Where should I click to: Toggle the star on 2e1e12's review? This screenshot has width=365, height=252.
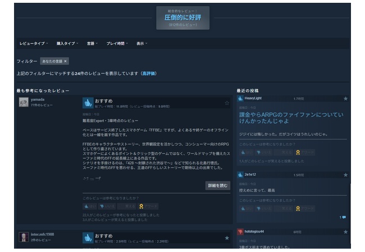point(345,175)
